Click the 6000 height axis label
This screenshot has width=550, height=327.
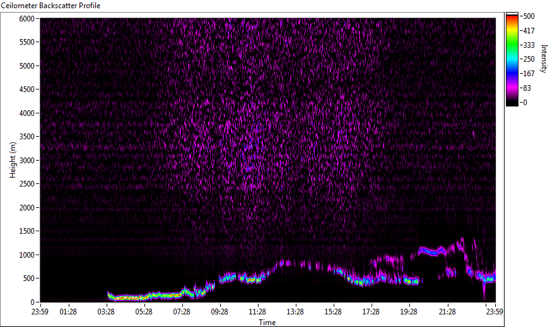coord(27,19)
